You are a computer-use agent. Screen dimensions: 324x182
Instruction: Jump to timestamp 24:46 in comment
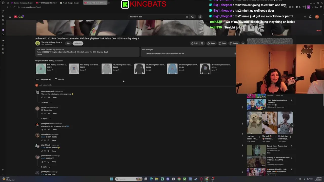[43, 137]
